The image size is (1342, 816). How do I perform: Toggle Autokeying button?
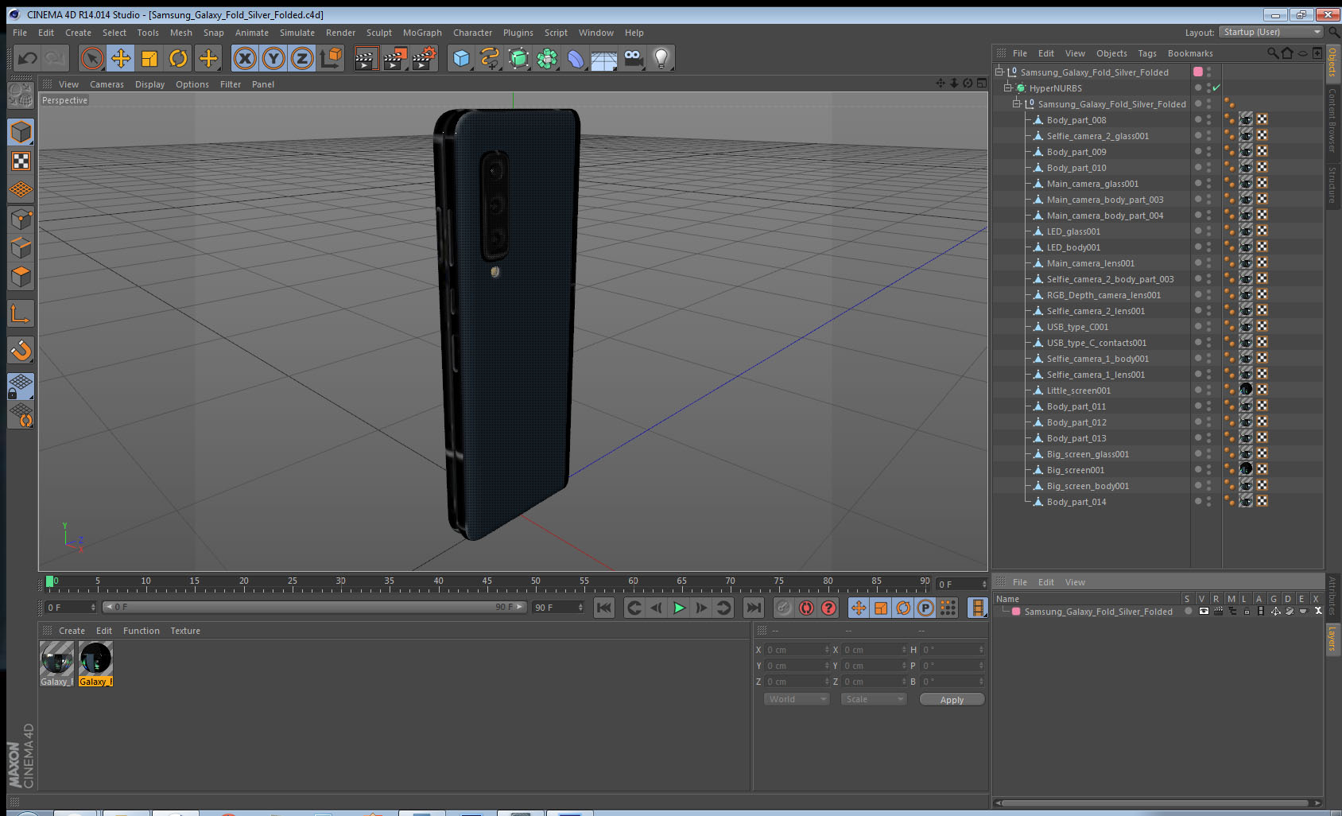point(806,608)
